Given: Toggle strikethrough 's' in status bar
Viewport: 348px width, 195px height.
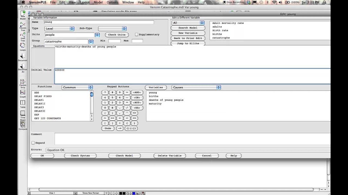Looking at the screenshot, I should 117,193.
